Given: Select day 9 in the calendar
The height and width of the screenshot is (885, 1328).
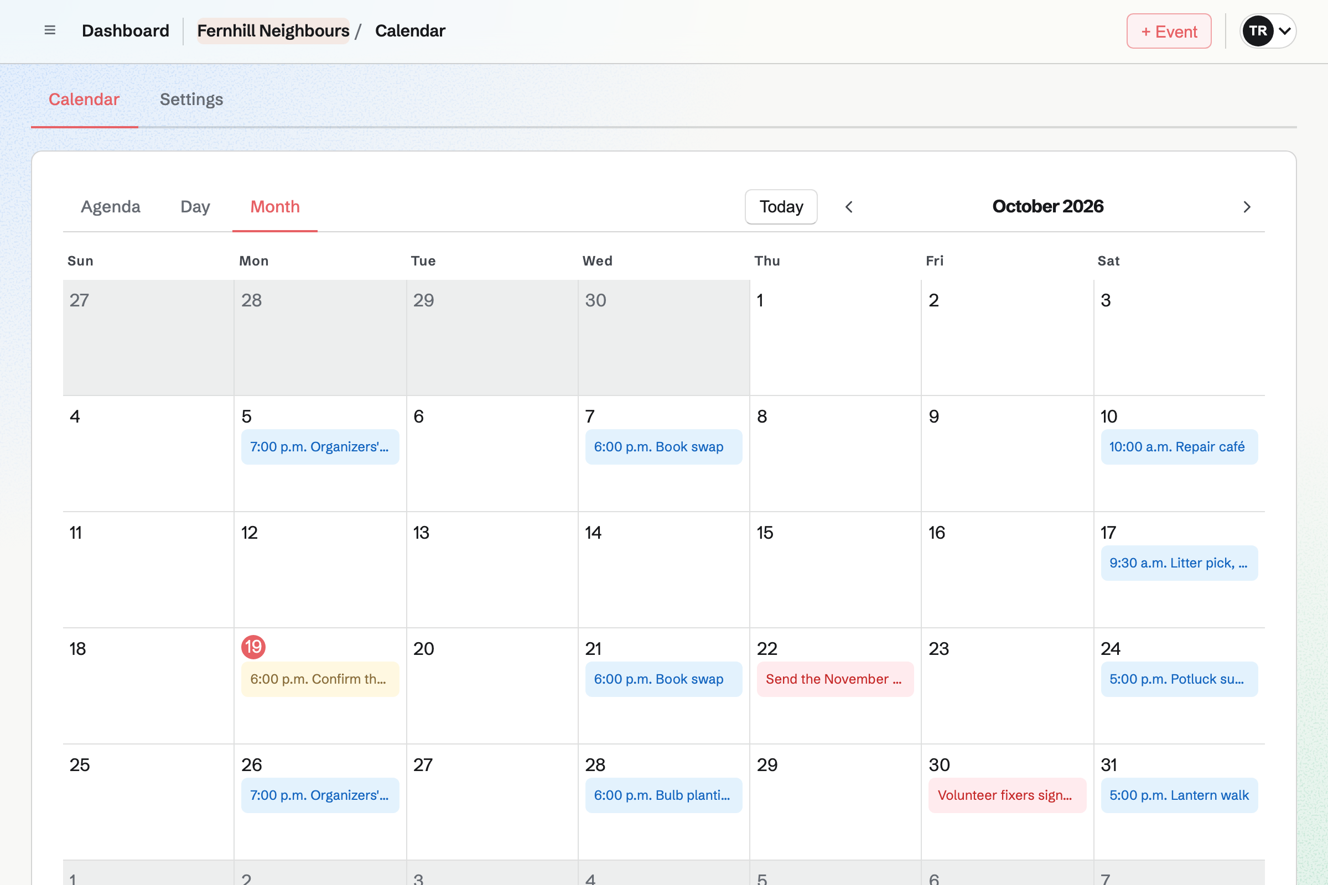Looking at the screenshot, I should tap(934, 417).
